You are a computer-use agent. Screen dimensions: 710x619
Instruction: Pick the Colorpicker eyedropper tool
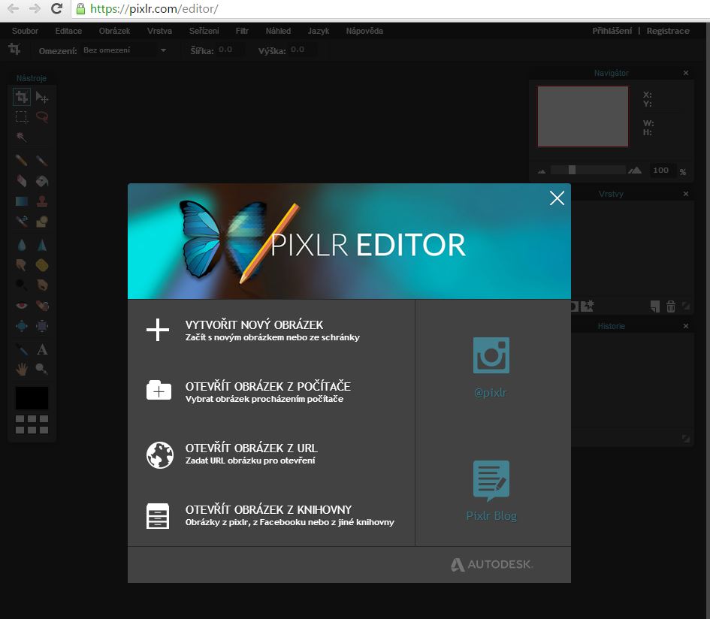click(21, 349)
